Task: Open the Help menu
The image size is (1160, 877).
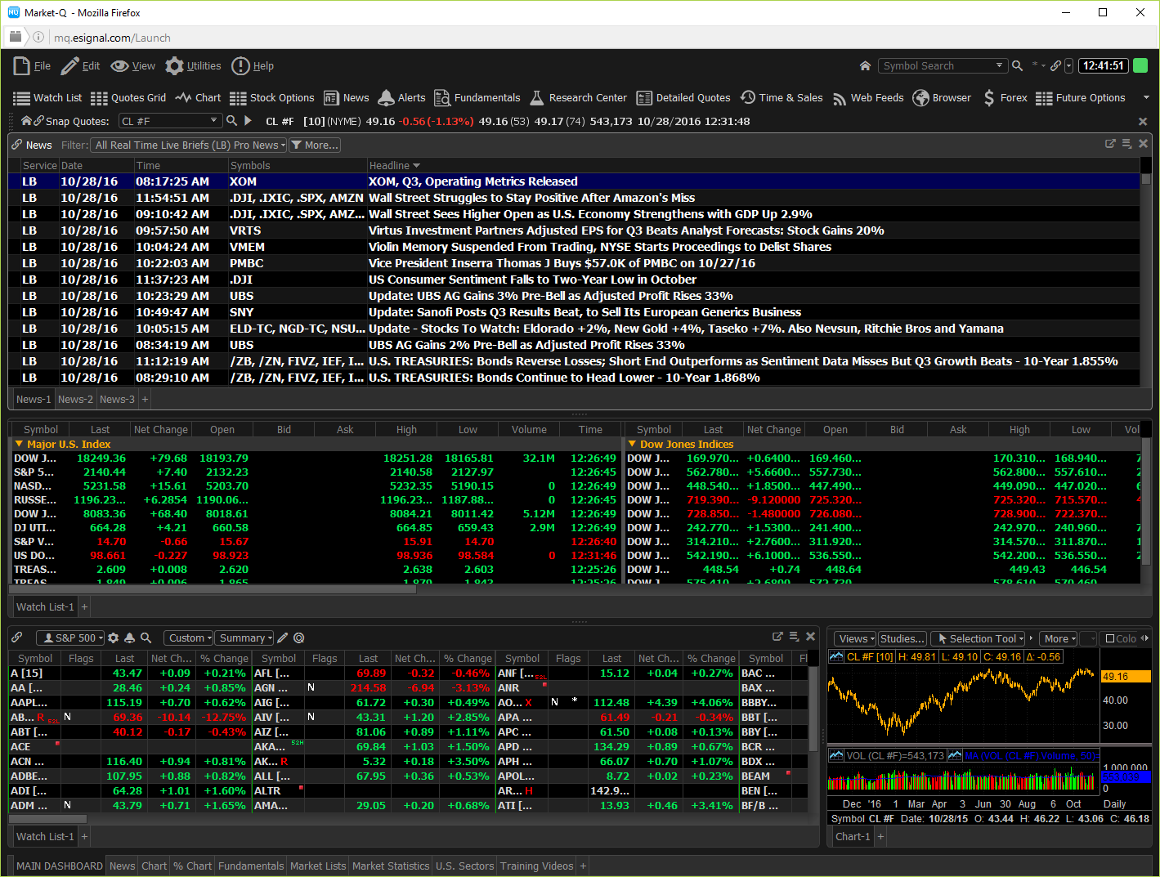Action: [253, 66]
